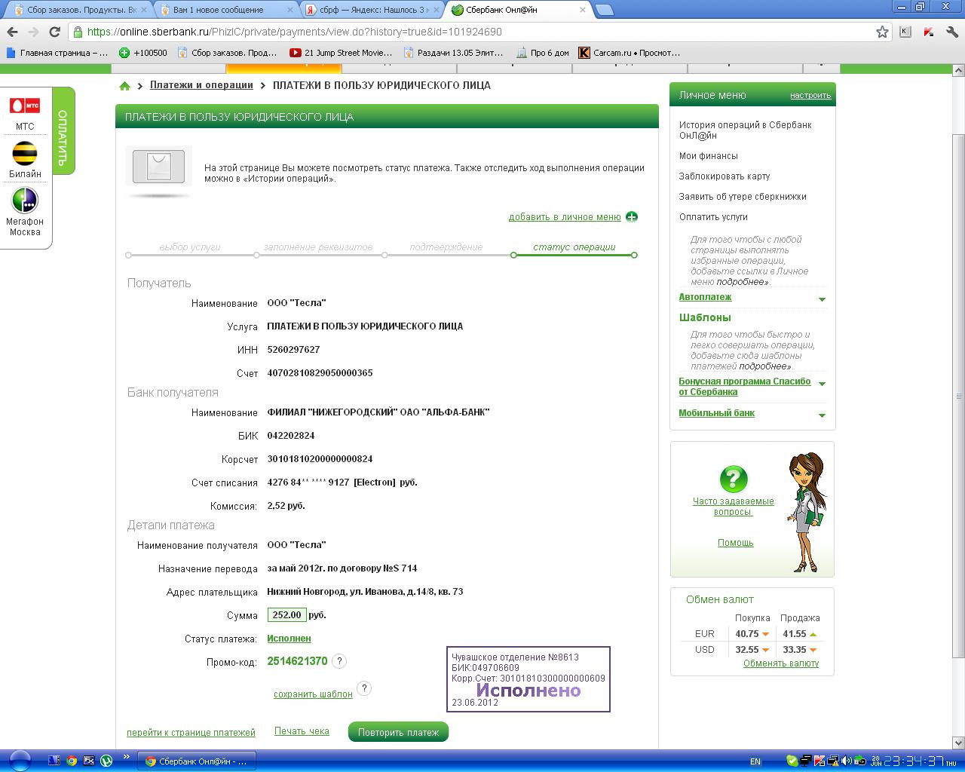This screenshot has width=965, height=772.
Task: Expand the Бонусная программа Спасибо section arrow
Action: point(822,384)
